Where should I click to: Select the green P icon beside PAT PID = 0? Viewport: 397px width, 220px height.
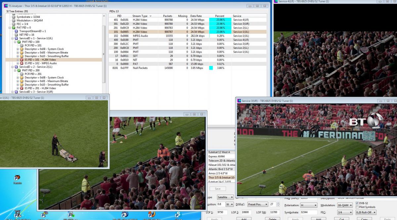click(14, 28)
